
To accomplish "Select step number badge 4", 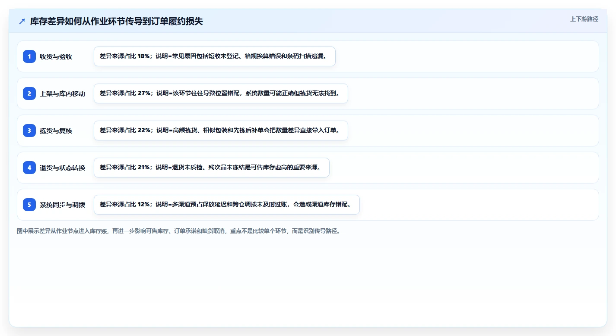I will (29, 168).
